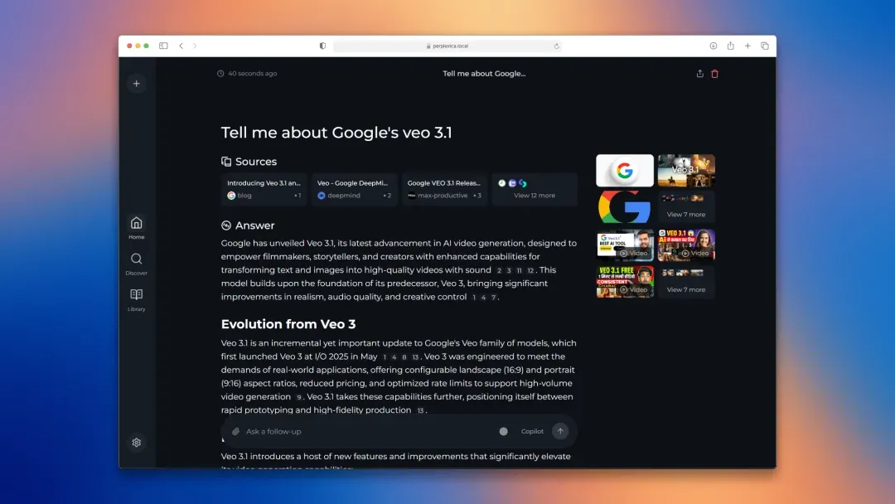This screenshot has width=895, height=504.
Task: Open the Library section
Action: [x=137, y=298]
